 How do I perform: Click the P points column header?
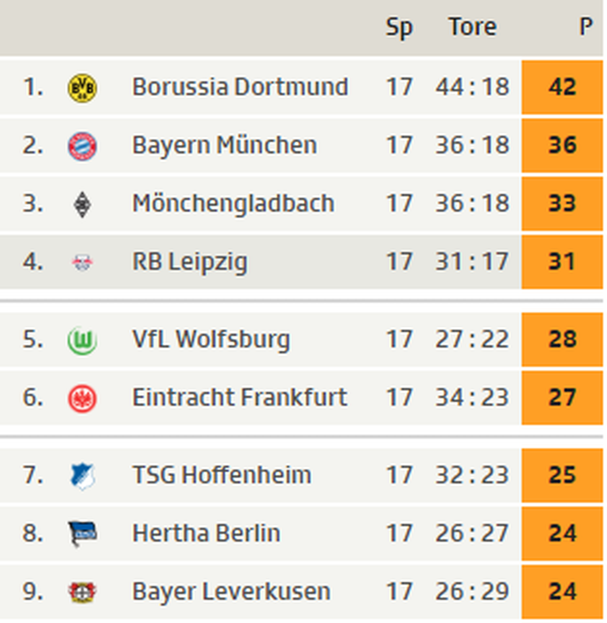point(585,27)
